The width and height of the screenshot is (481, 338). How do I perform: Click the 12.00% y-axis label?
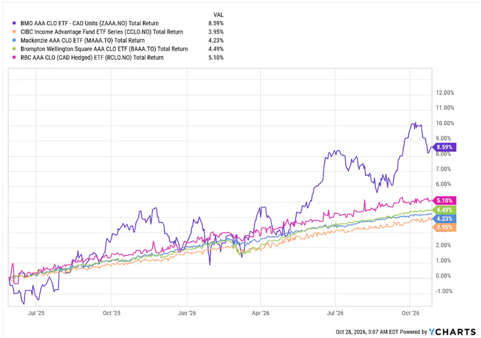tap(445, 93)
